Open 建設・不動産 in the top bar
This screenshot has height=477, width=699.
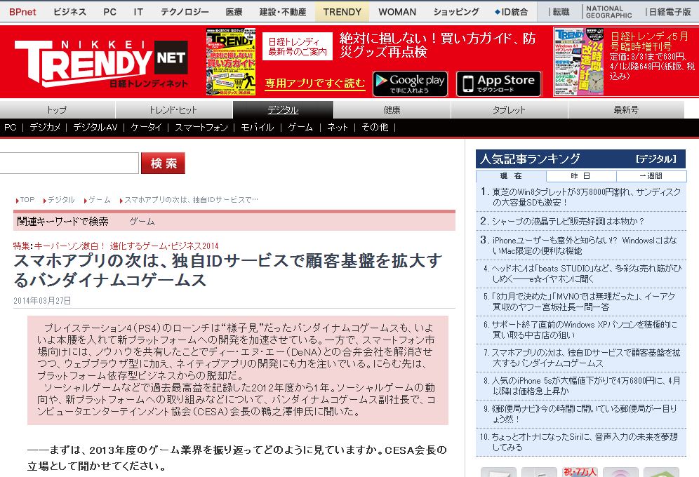point(283,12)
